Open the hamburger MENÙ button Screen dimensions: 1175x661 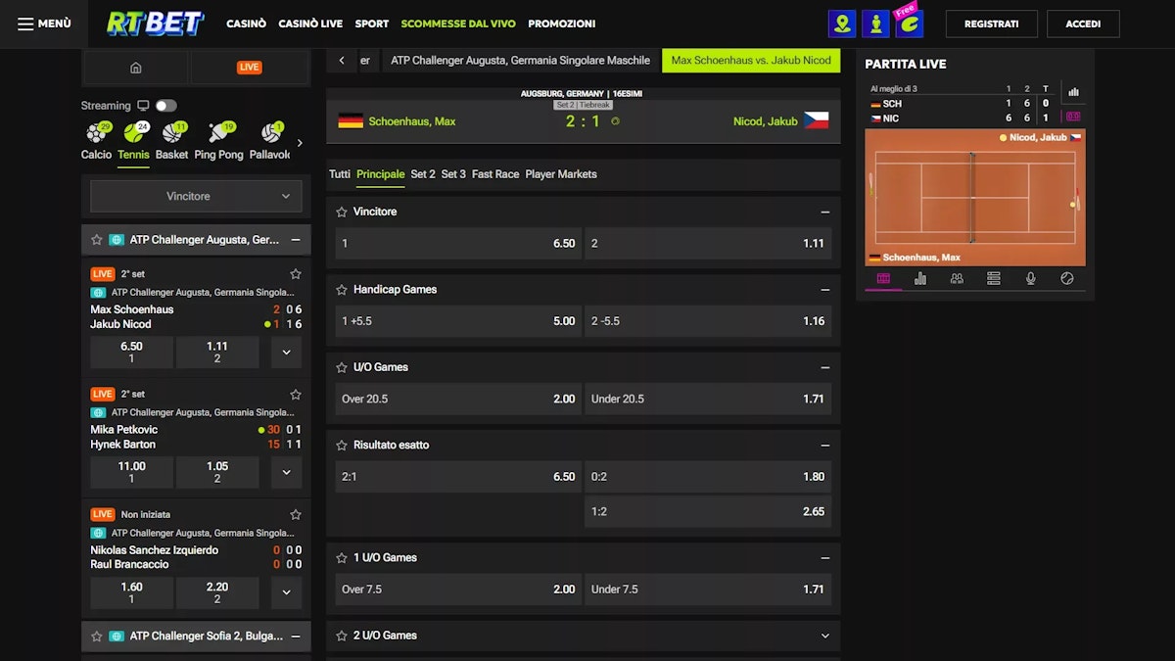point(44,24)
